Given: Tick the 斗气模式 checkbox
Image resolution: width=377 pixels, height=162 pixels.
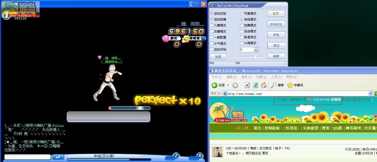Looking at the screenshot, I should click(x=212, y=43).
